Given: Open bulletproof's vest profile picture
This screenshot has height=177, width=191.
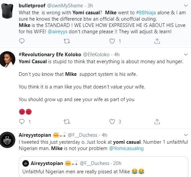Looking at the screenshot, I should (x=7, y=11).
